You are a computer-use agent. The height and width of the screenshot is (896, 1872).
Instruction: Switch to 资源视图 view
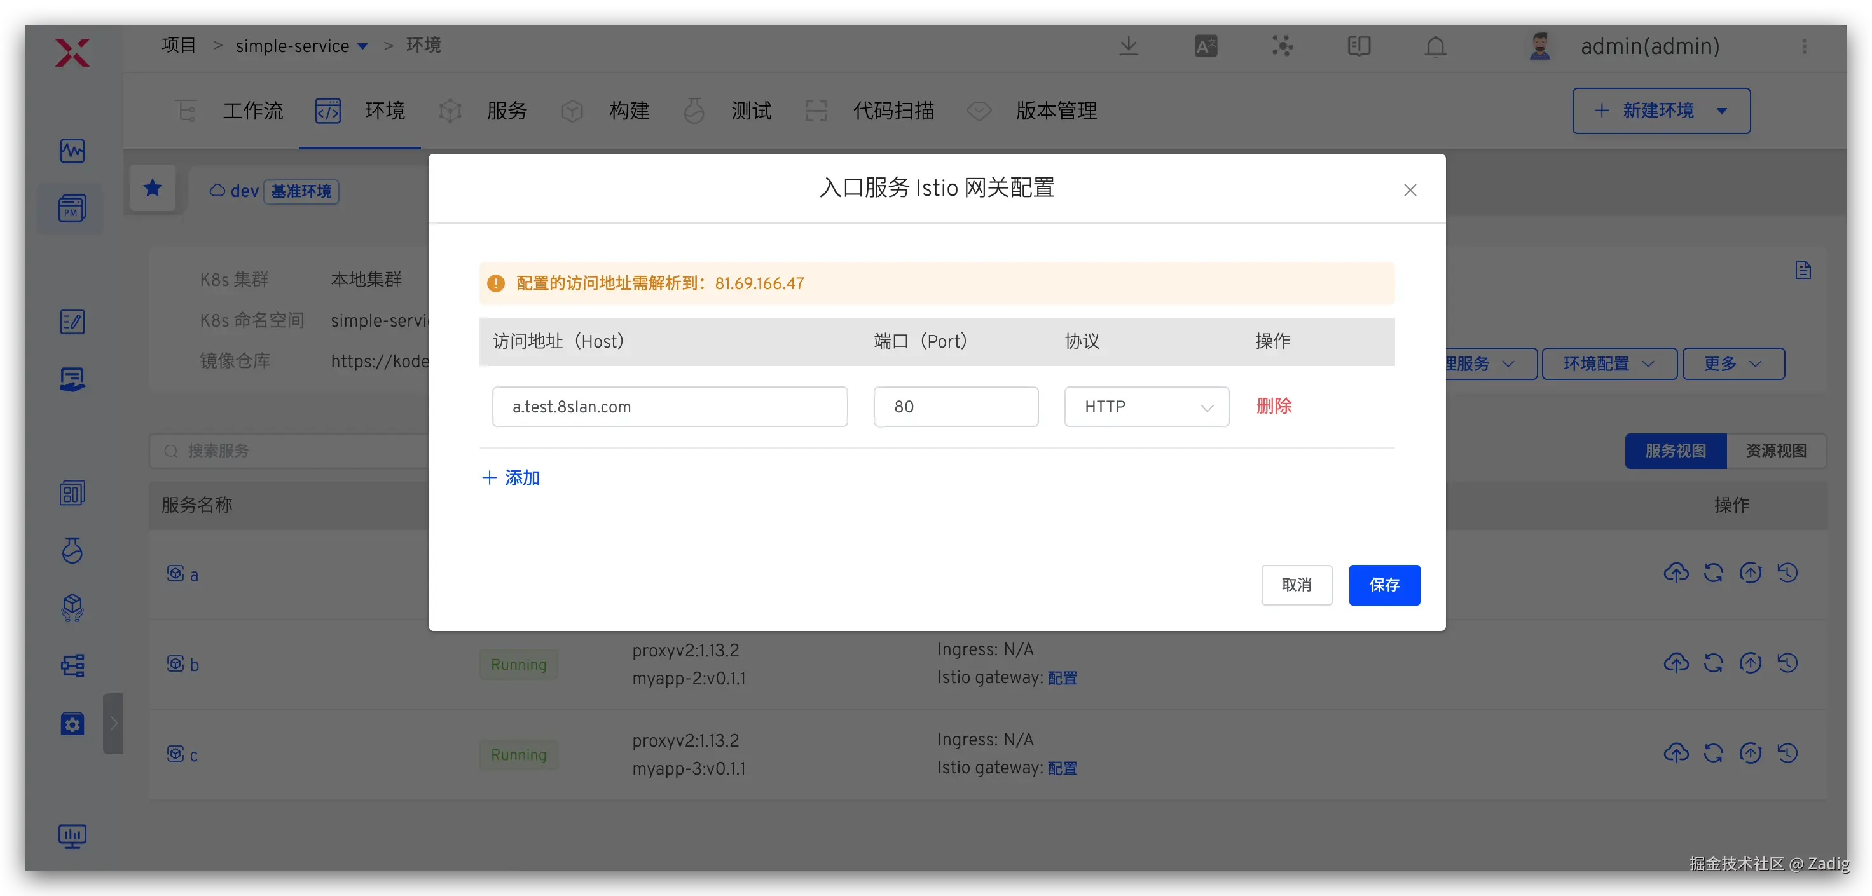tap(1775, 451)
